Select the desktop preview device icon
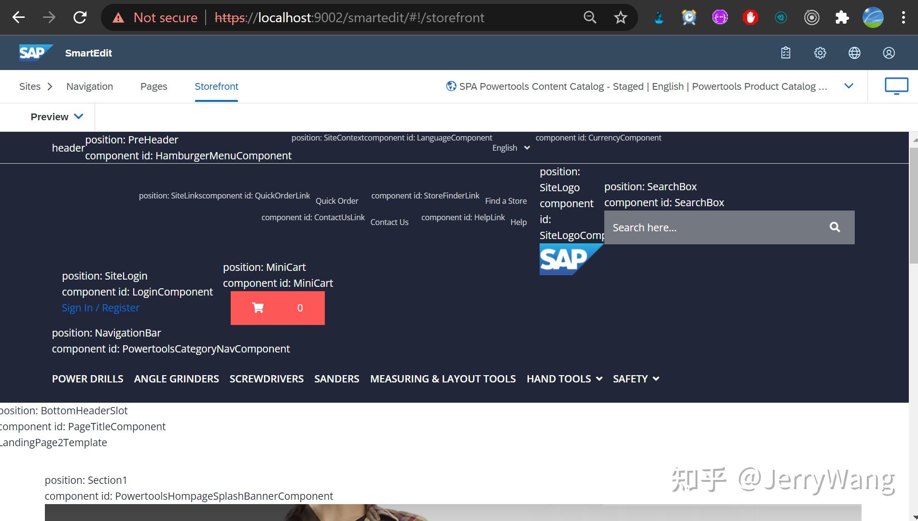Image resolution: width=918 pixels, height=521 pixels. coord(896,85)
